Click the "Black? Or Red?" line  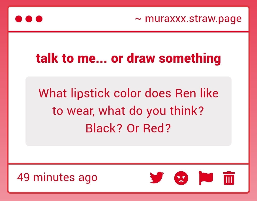(128, 128)
